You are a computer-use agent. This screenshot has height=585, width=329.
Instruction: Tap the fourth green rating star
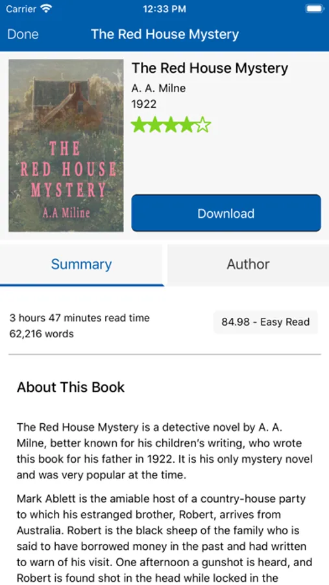tap(187, 125)
